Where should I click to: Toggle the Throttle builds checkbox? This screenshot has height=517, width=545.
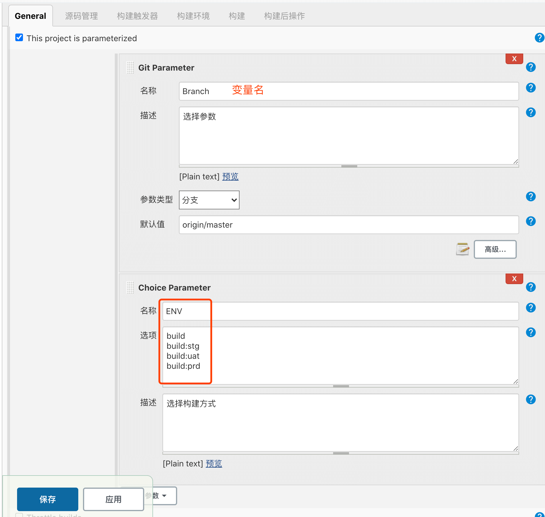(x=19, y=515)
